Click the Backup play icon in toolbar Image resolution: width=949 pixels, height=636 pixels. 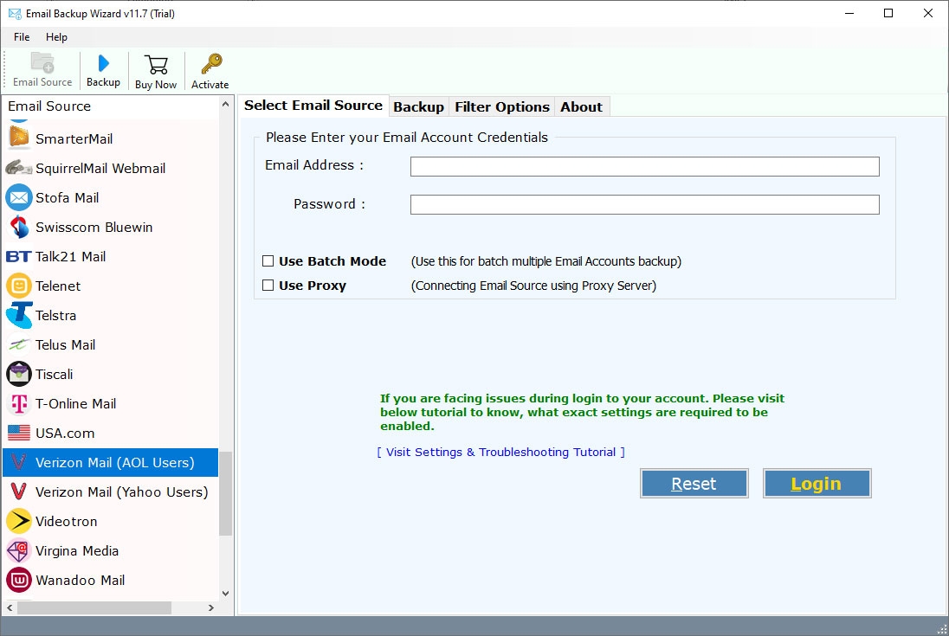pos(103,64)
